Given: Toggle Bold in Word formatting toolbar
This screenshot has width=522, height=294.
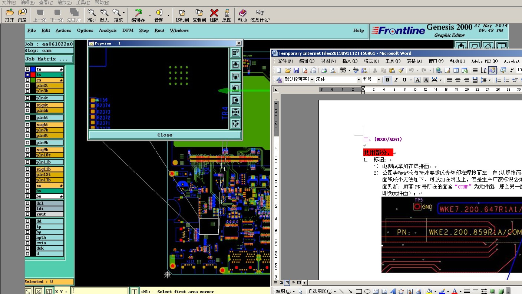Looking at the screenshot, I should click(x=387, y=80).
